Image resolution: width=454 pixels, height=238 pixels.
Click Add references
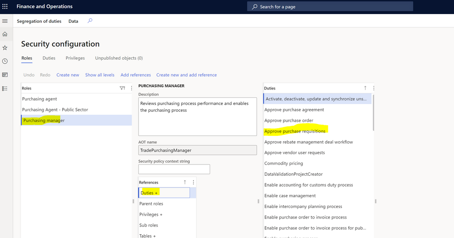(x=136, y=75)
